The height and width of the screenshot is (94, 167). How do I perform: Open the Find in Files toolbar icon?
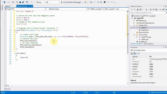click(x=85, y=2)
